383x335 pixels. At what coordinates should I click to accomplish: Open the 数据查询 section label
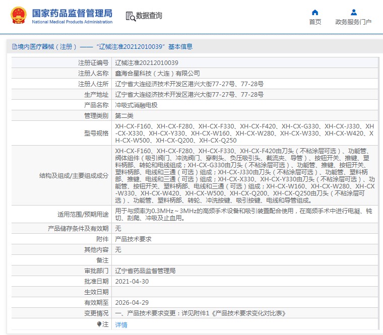coord(149,16)
